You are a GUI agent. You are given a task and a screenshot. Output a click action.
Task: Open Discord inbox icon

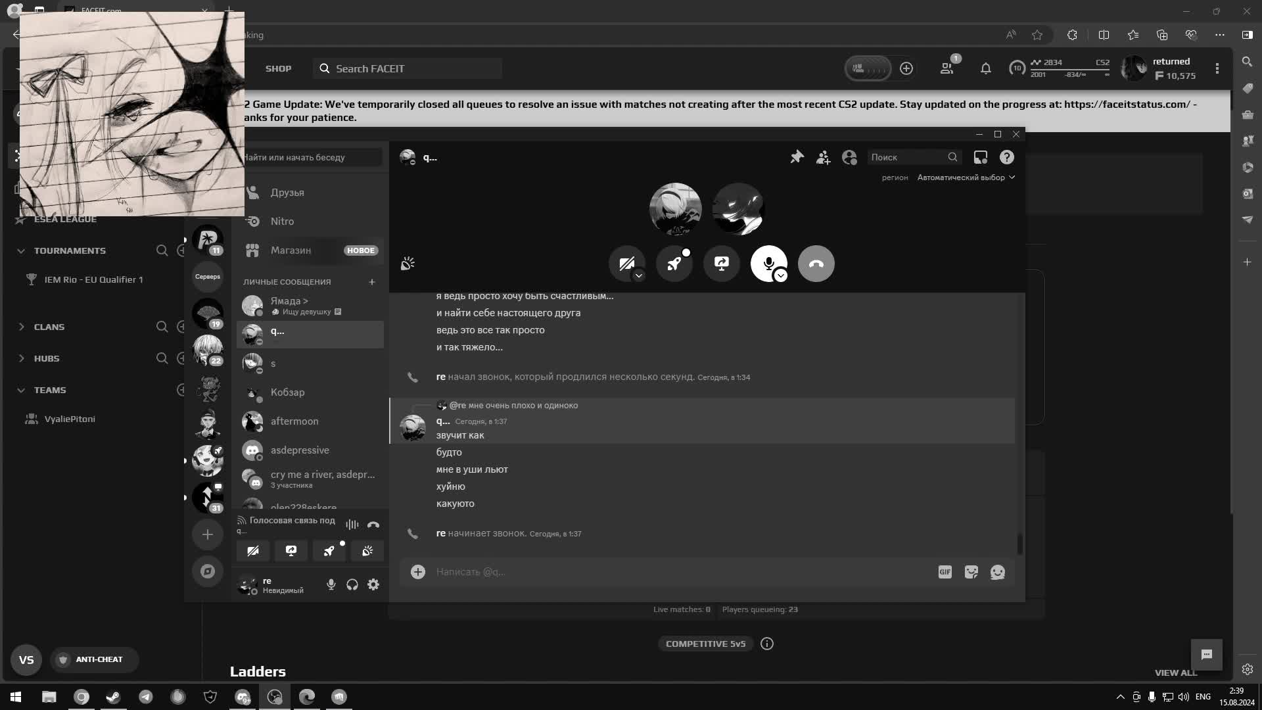pos(981,157)
